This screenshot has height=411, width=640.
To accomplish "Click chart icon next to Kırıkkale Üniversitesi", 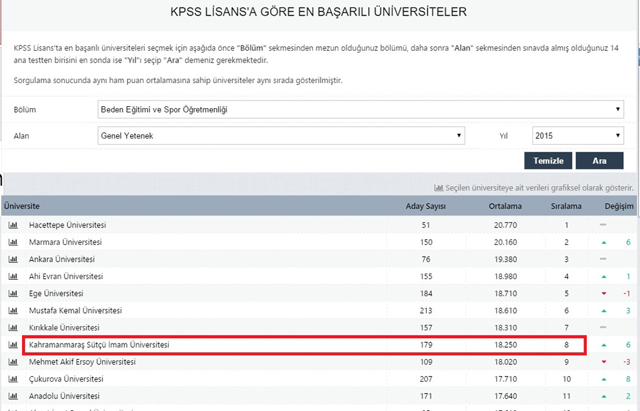I will point(12,328).
